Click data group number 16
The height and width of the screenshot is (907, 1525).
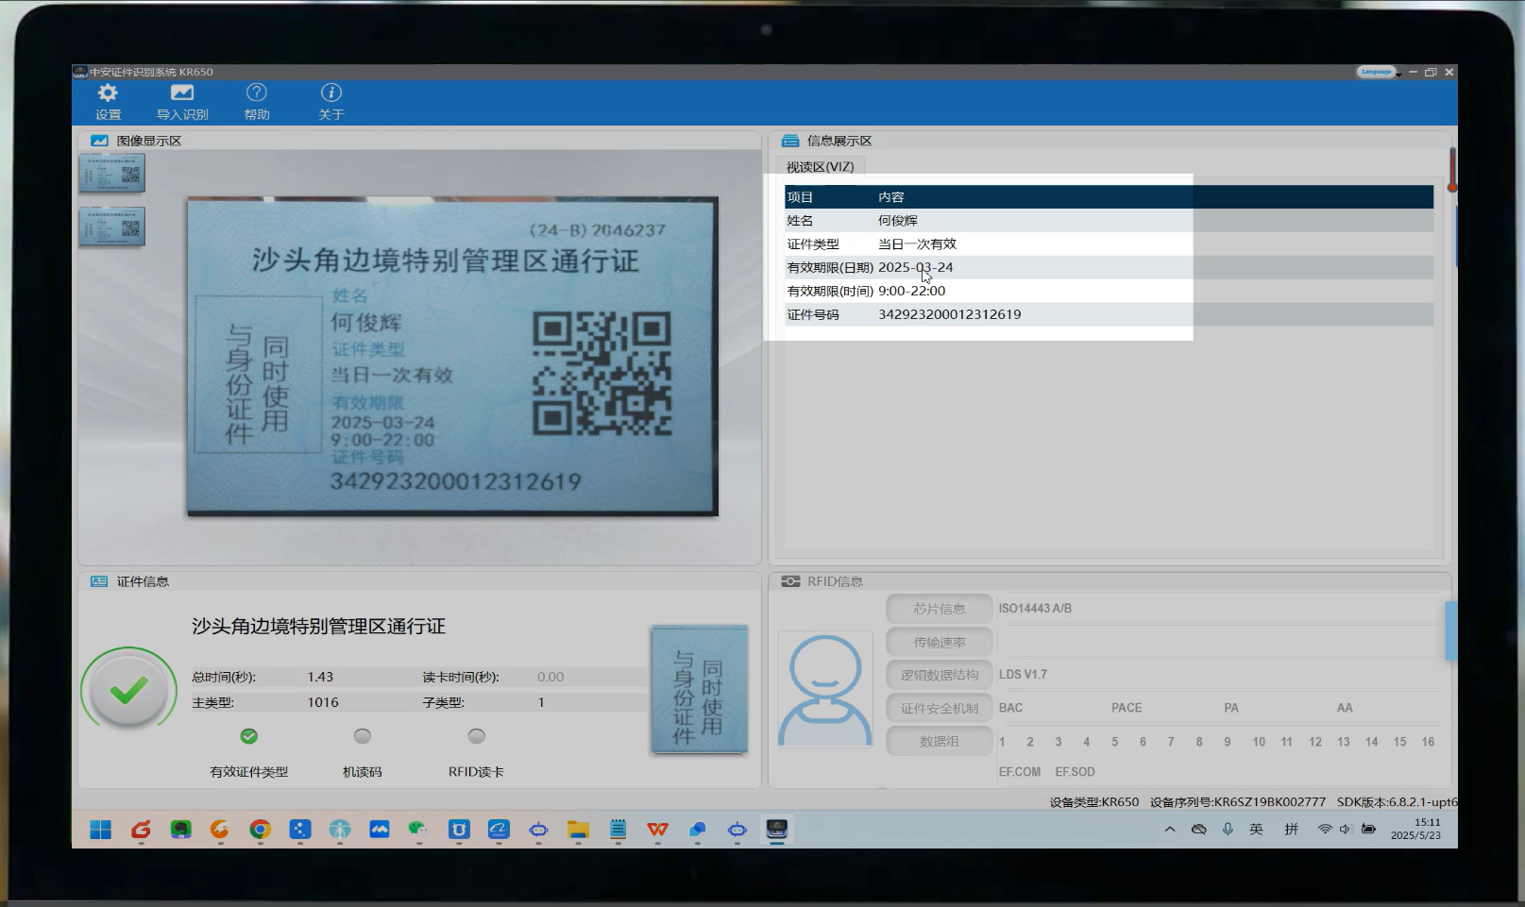(x=1428, y=742)
